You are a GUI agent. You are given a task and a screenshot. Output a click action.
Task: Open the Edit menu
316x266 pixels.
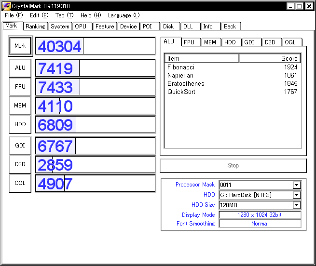39,15
